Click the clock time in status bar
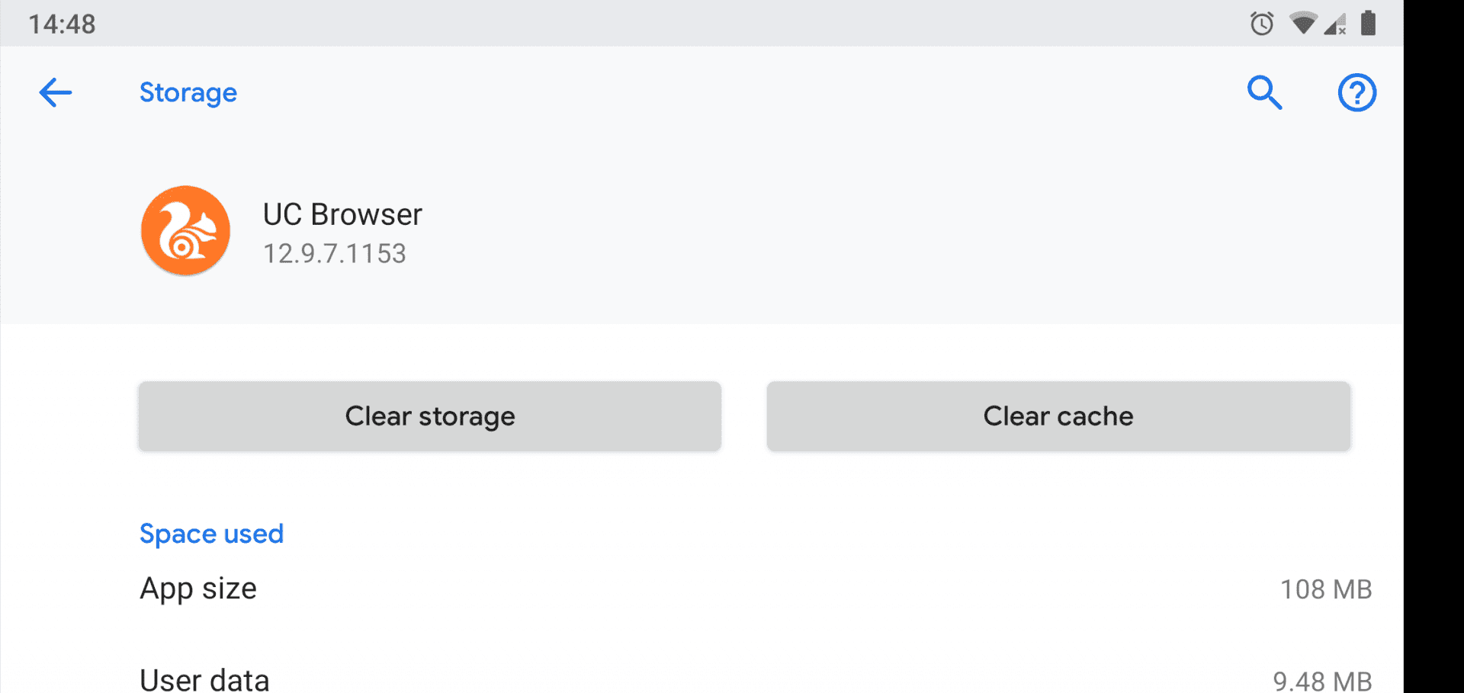 click(x=63, y=23)
